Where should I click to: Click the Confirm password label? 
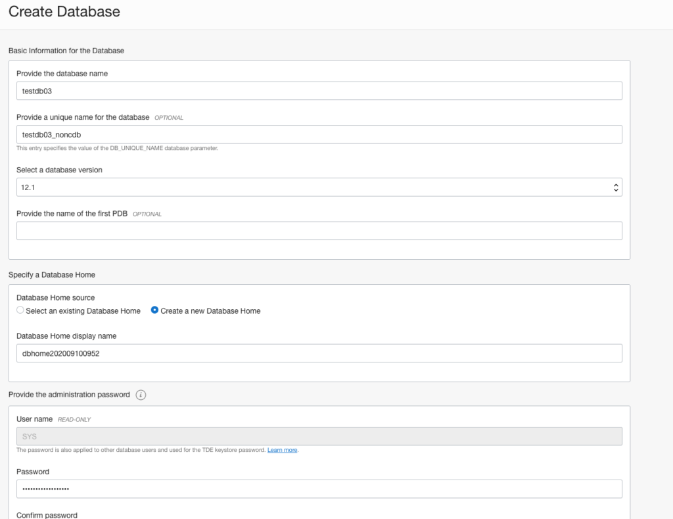coord(47,515)
